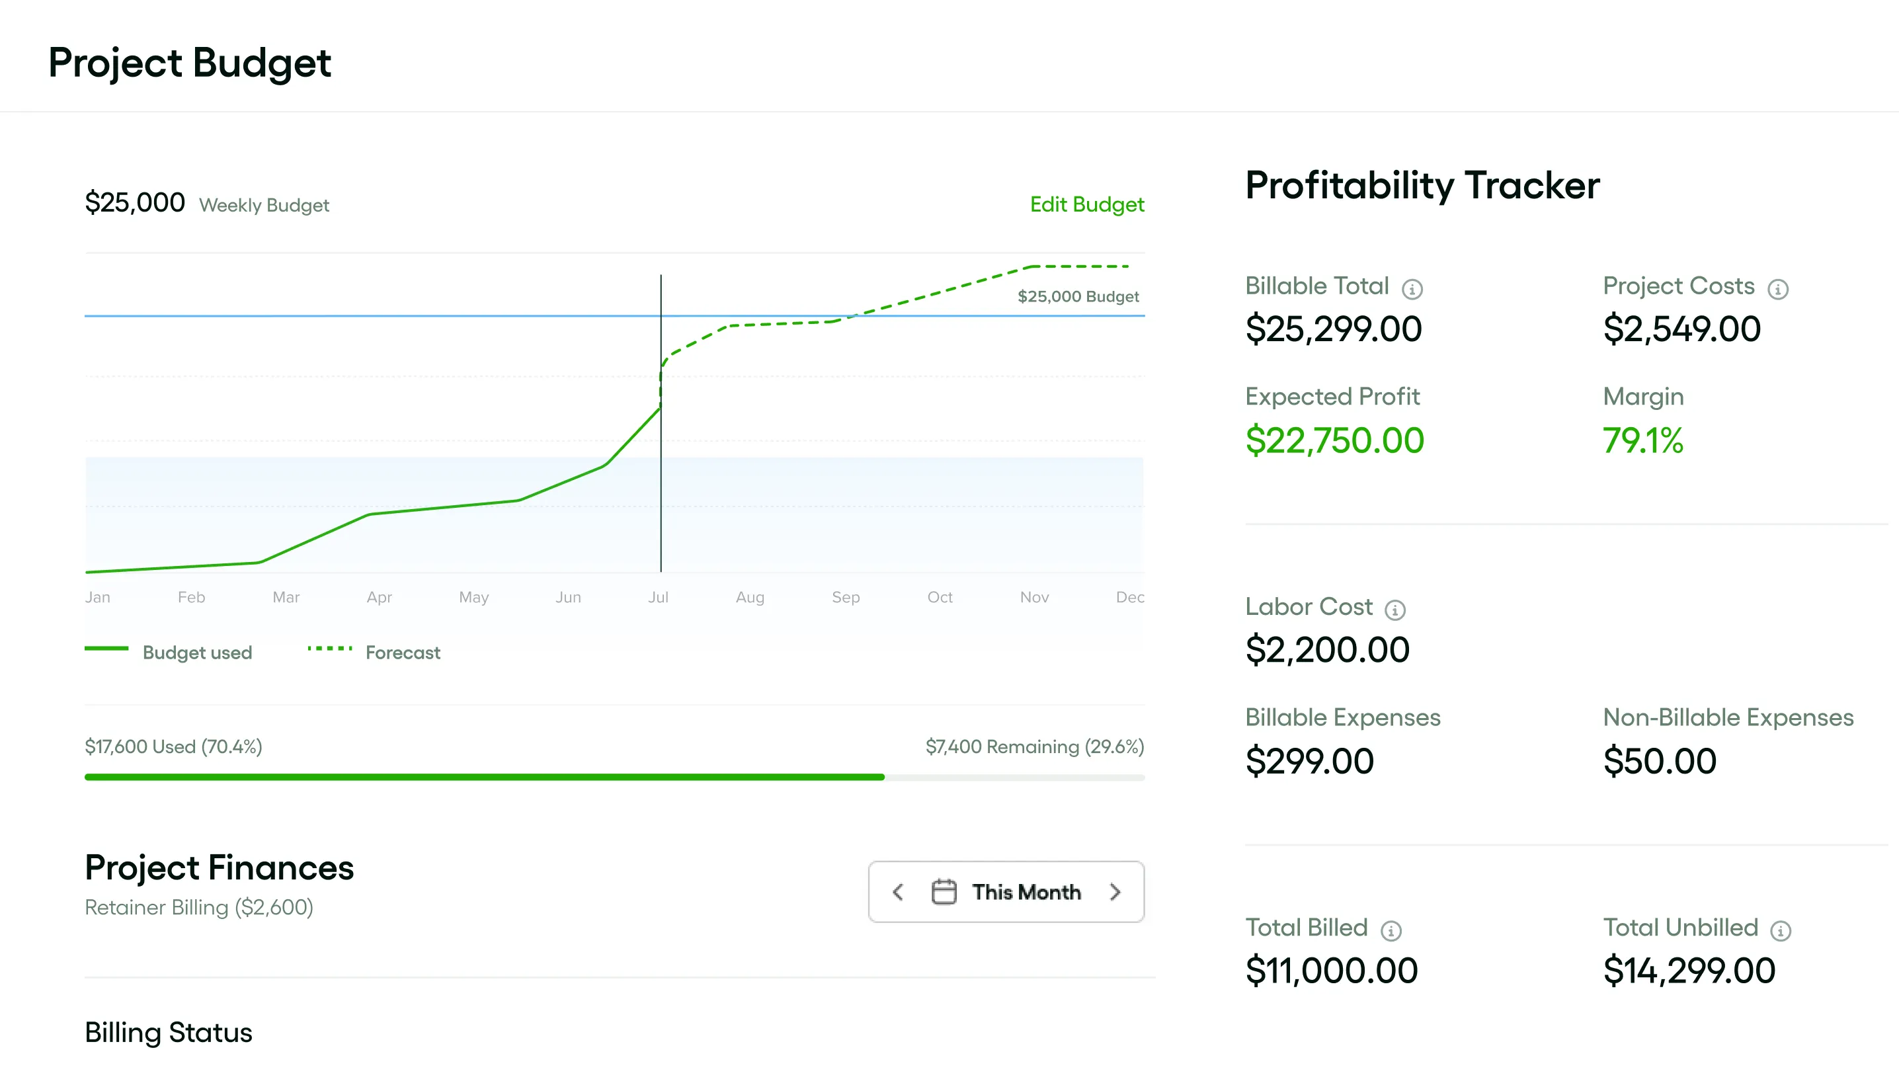Click the $25,000 Budget line label
Image resolution: width=1899 pixels, height=1087 pixels.
pos(1078,296)
